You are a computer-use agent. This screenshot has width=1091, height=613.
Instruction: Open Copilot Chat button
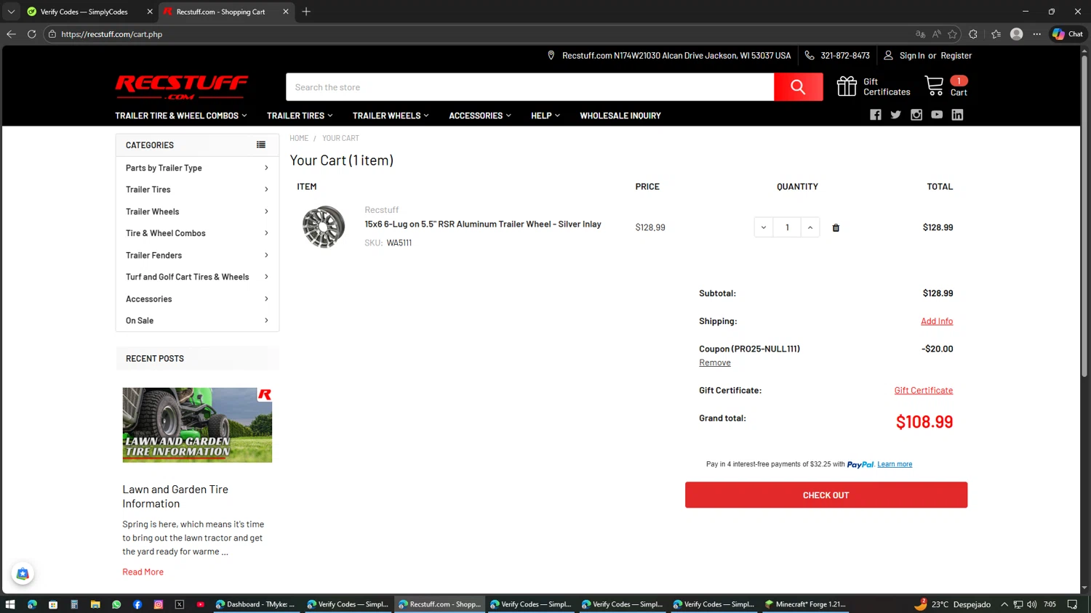pos(1068,34)
